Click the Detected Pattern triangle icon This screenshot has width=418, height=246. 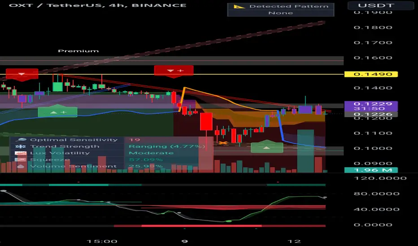click(x=239, y=6)
